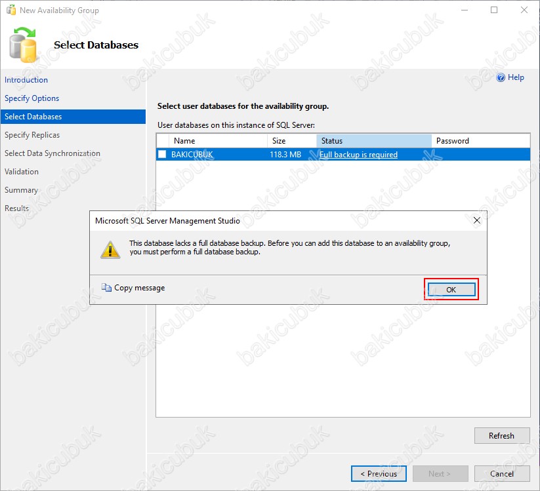The image size is (540, 491).
Task: Select the Select Databases page
Action: coord(73,117)
